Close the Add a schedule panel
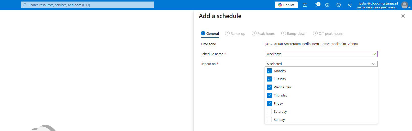412x131 pixels. click(x=403, y=16)
